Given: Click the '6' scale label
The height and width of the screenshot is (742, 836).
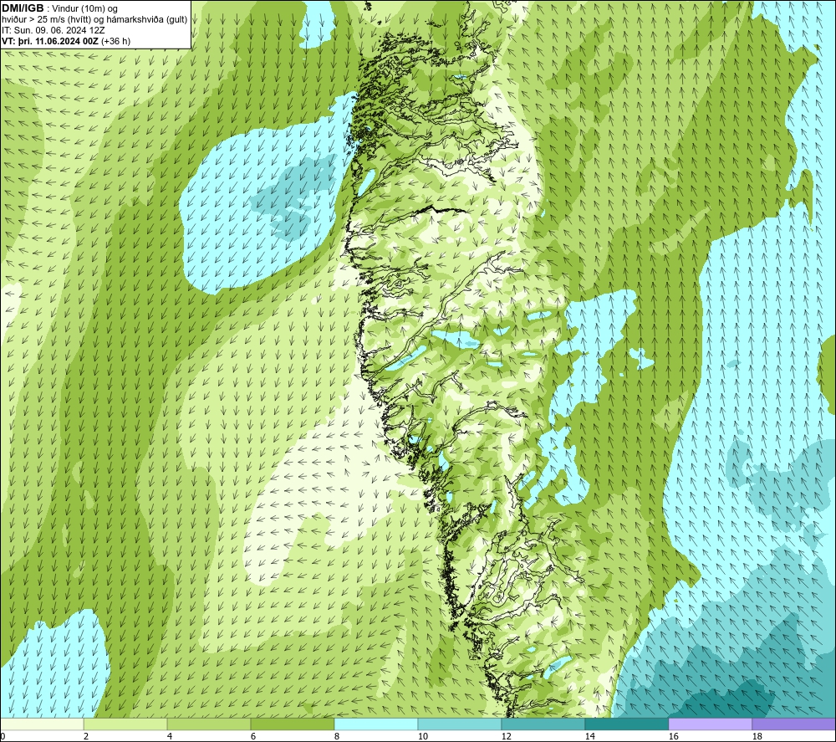Looking at the screenshot, I should coord(253,737).
